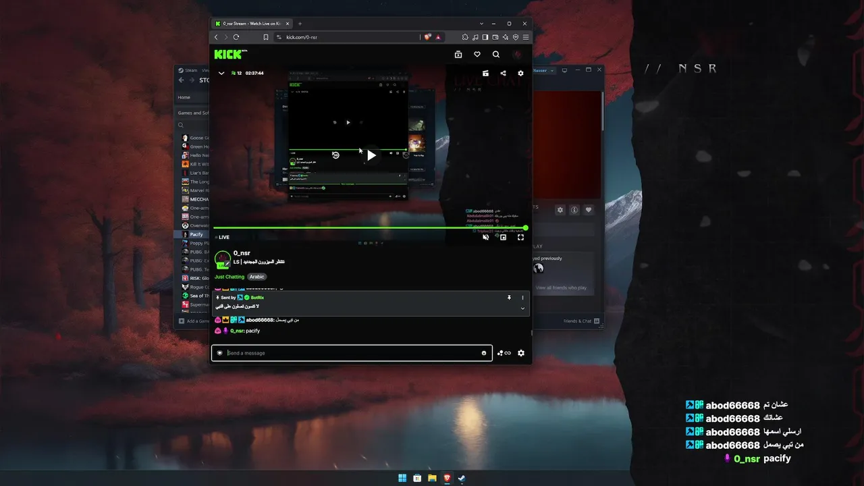This screenshot has width=864, height=486.
Task: Focus the Send a message field
Action: click(352, 353)
